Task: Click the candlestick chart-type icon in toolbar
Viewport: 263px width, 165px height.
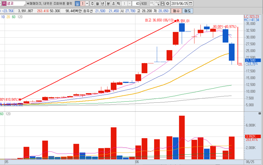Action: (x=152, y=3)
